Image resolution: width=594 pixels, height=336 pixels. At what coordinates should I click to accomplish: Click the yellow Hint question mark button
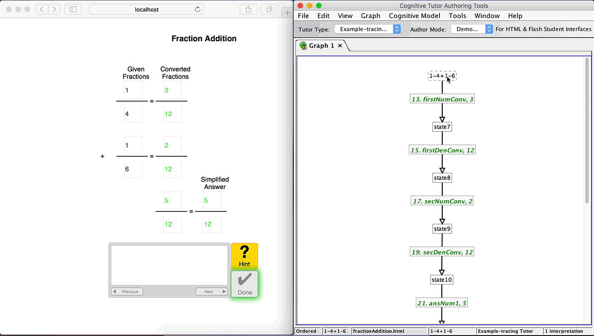pos(245,256)
